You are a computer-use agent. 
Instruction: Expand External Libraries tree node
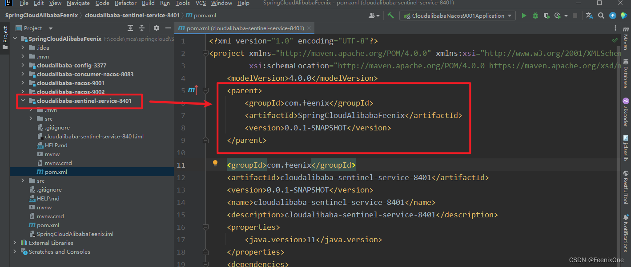[15, 243]
